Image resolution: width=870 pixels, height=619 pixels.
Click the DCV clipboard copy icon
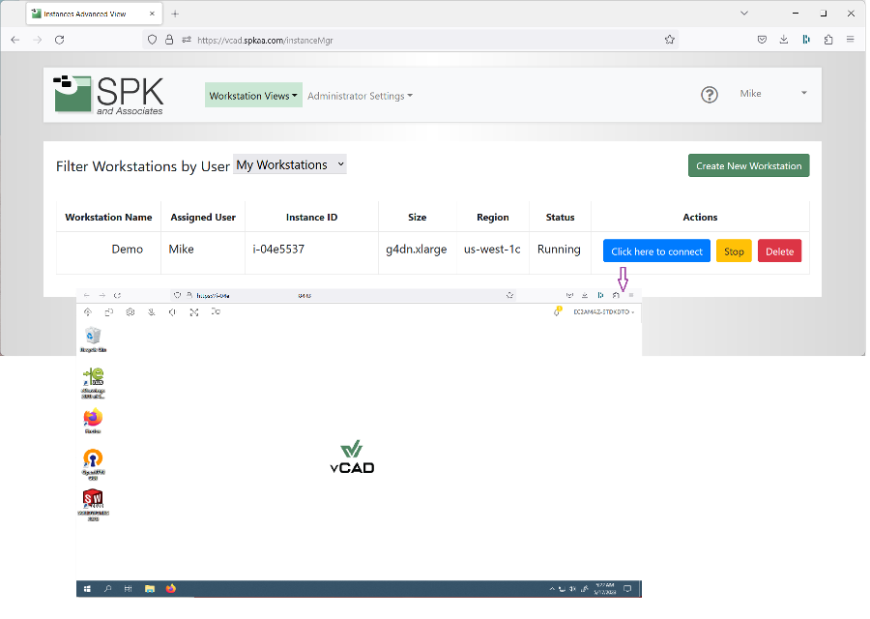click(x=108, y=312)
